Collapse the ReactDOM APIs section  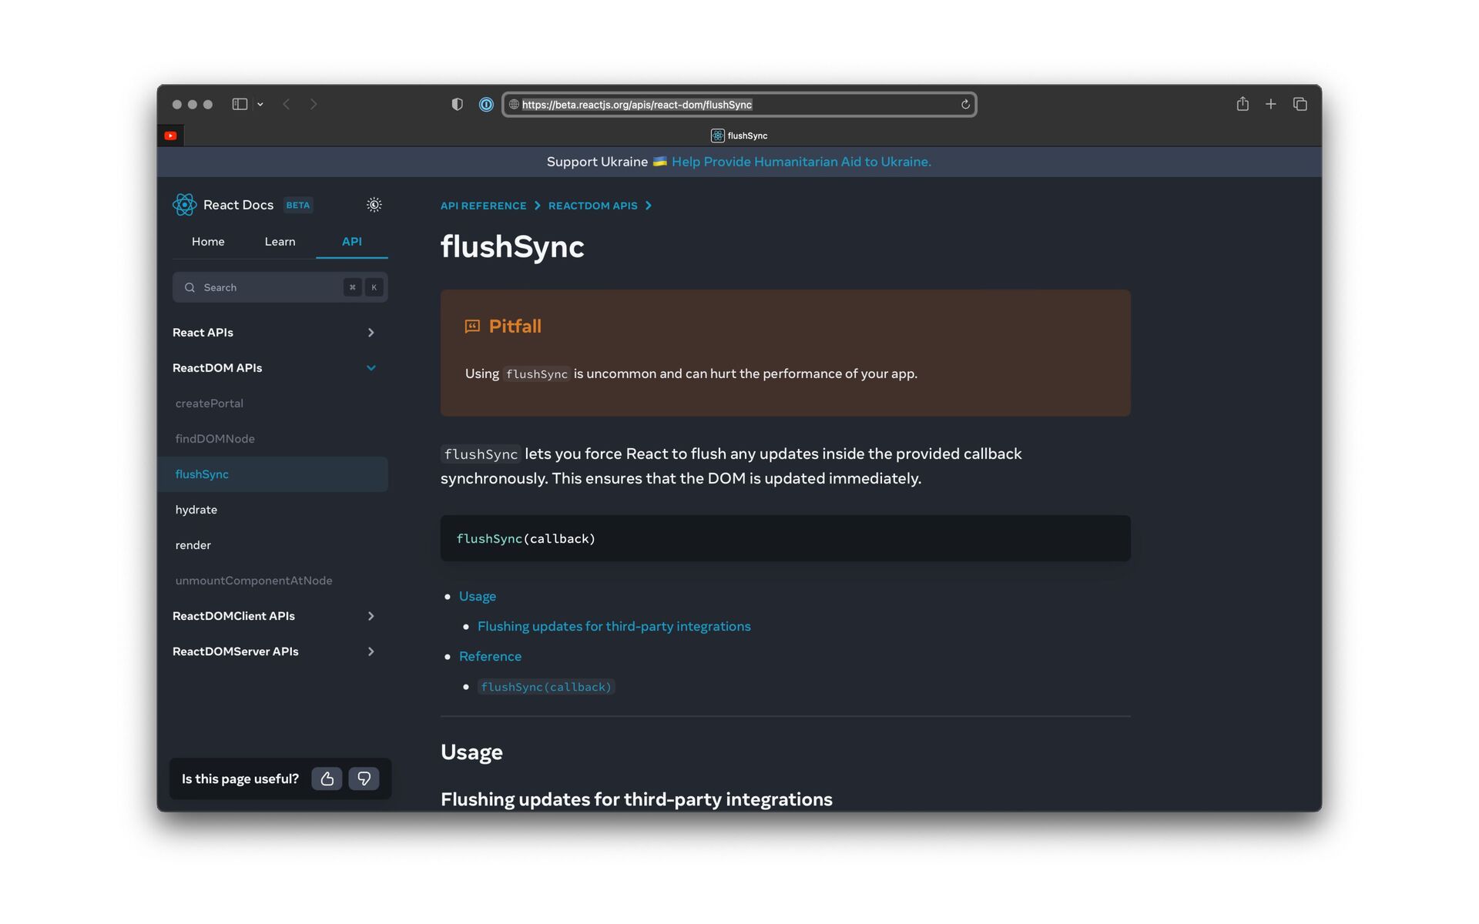[371, 368]
